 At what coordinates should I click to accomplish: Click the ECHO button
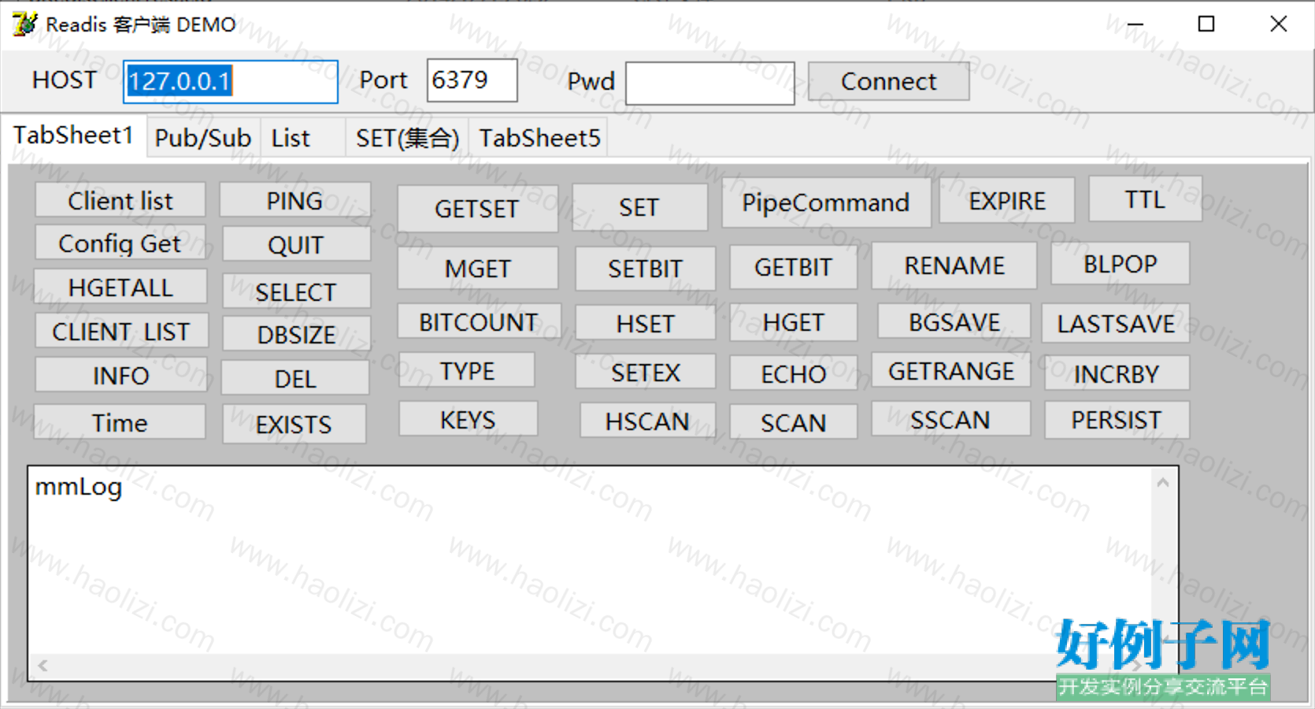click(x=793, y=373)
